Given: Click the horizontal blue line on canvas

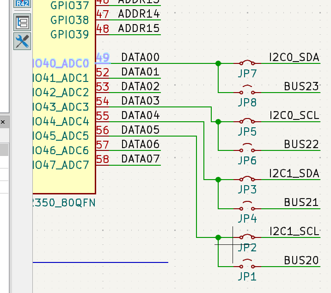Looking at the screenshot, I should coord(101,262).
